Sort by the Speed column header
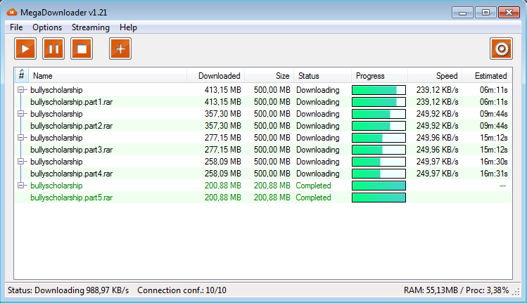The height and width of the screenshot is (303, 527). (x=435, y=76)
